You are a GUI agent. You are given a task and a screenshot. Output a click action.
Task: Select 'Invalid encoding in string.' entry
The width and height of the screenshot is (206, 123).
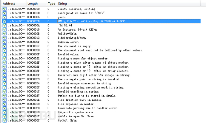(x=77, y=92)
